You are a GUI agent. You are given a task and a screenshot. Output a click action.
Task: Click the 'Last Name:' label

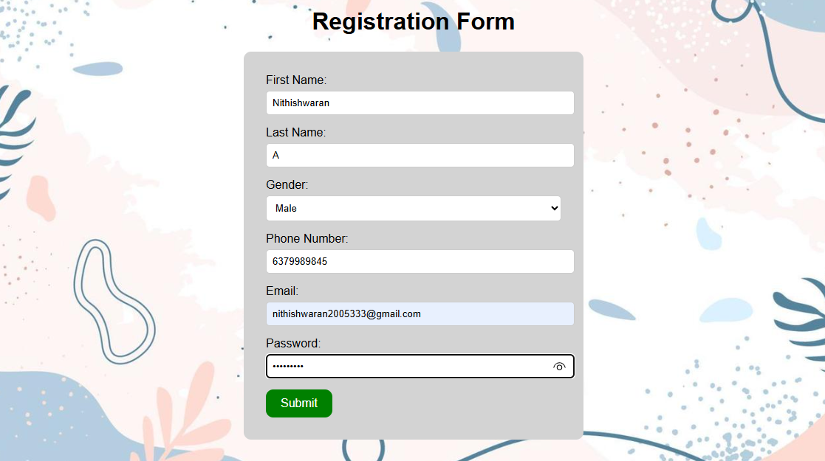pos(295,133)
